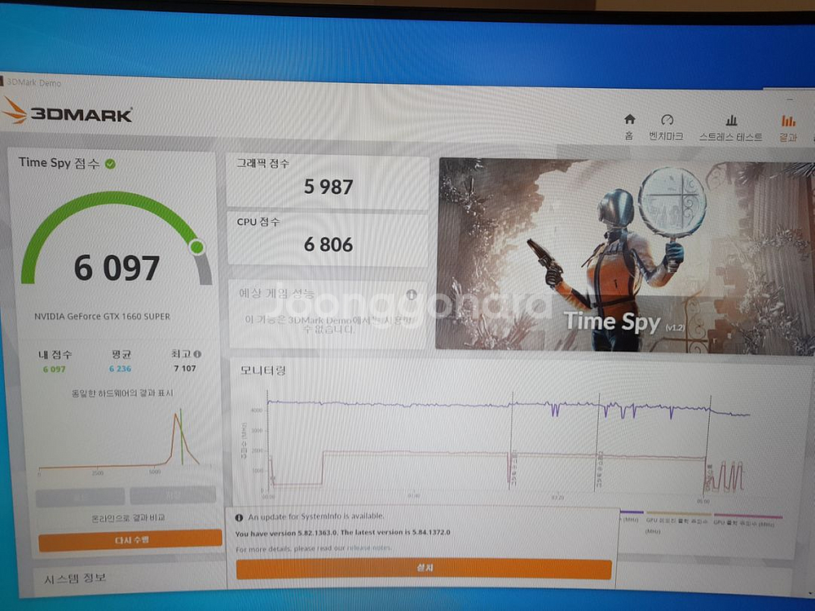The width and height of the screenshot is (815, 611).
Task: Click the 3DMark logo
Action: pyautogui.click(x=67, y=111)
